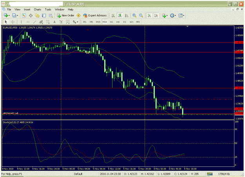Select the M30 timeframe button
Image resolution: width=245 pixels, height=177 pixels.
click(105, 22)
